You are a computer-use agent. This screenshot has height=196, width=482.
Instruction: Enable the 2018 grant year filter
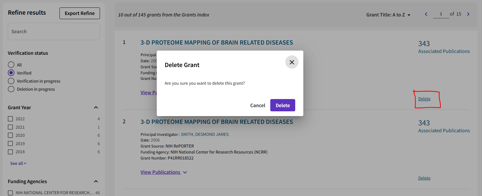click(11, 152)
